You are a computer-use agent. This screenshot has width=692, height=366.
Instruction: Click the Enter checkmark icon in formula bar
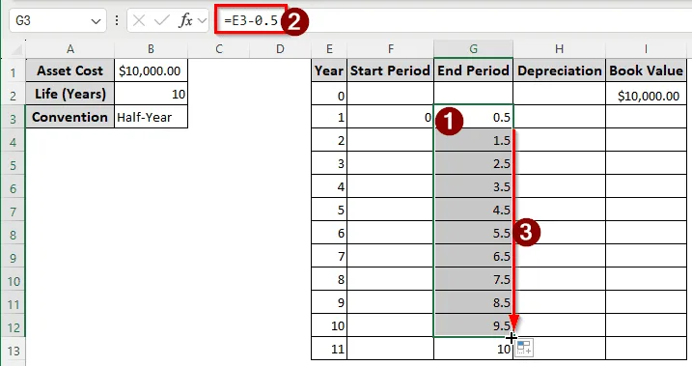point(162,20)
